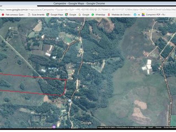Viewport: 176px width, 132px height.
Task: Click the Rancho do Ranjo map pin
Action: (x=57, y=39)
